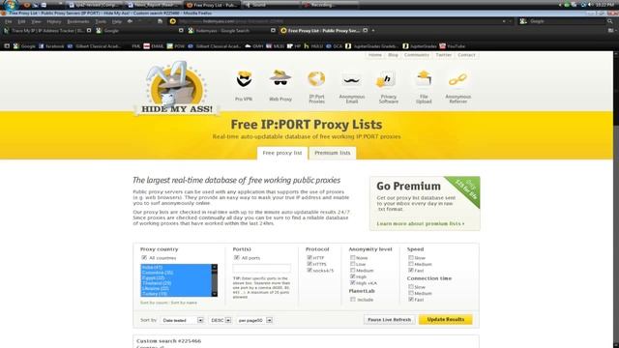Open the POW bookmark

176,46
